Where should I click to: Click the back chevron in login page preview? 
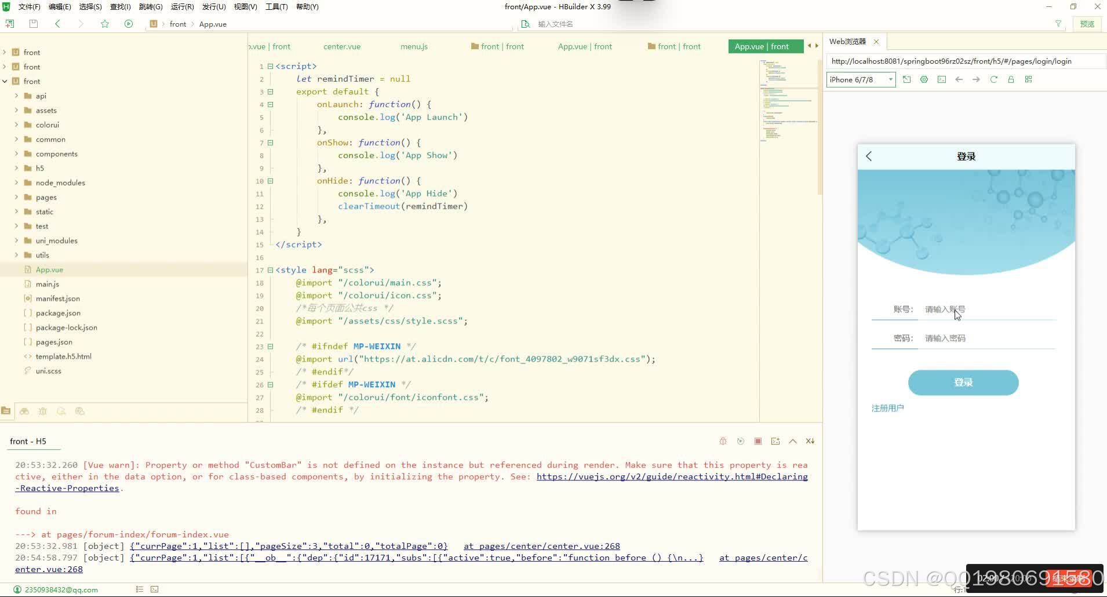pyautogui.click(x=869, y=156)
